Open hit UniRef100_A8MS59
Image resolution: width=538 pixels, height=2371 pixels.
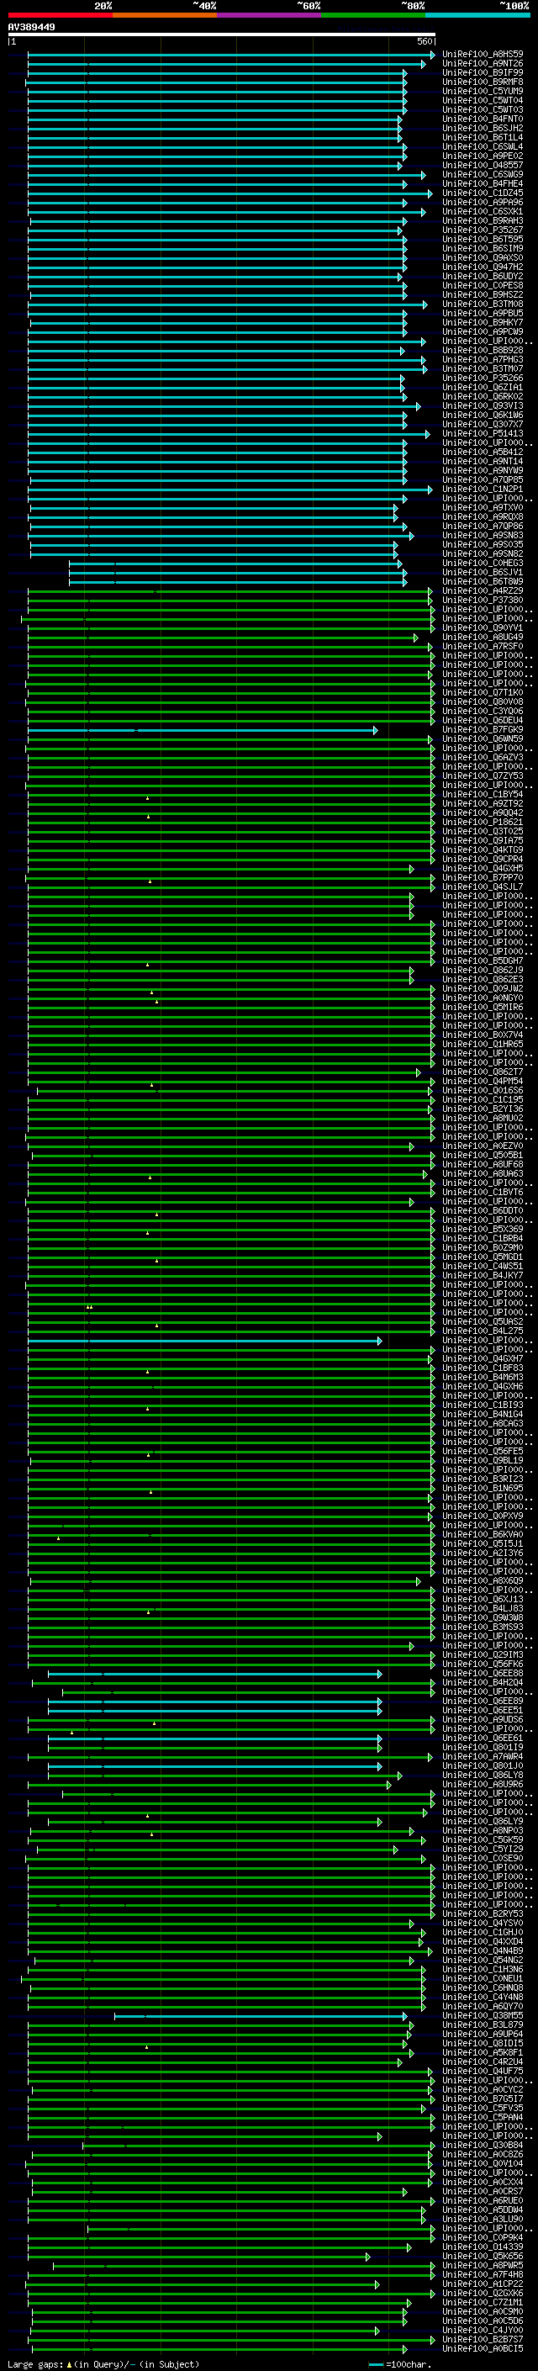pyautogui.click(x=483, y=55)
